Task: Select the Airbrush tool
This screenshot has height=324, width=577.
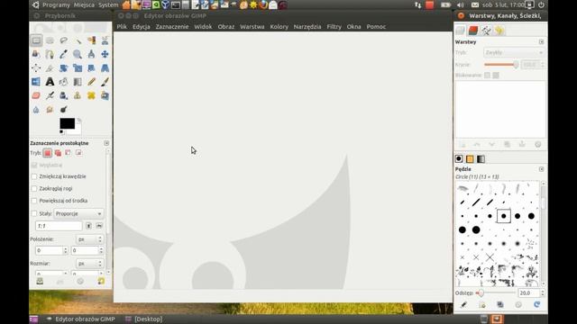Action: coord(50,95)
